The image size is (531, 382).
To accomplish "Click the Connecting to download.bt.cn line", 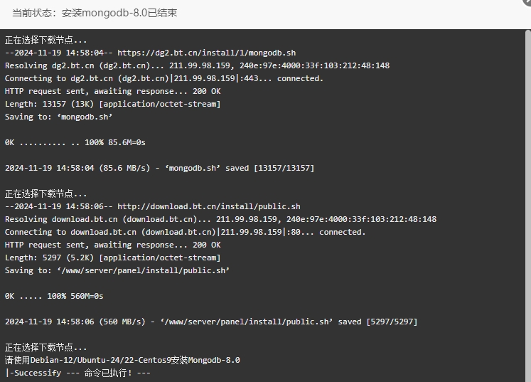I will (x=186, y=232).
